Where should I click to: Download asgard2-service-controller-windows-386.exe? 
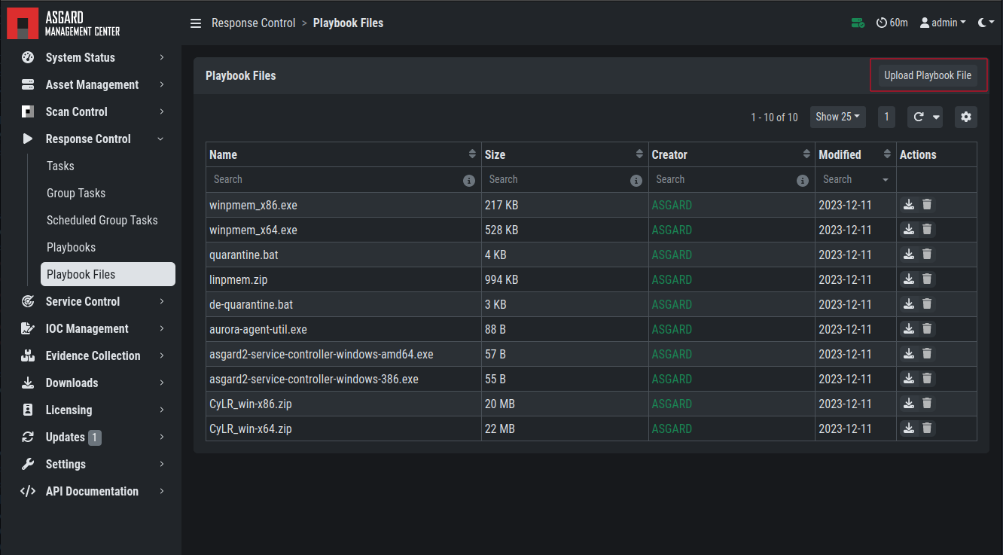pos(909,379)
